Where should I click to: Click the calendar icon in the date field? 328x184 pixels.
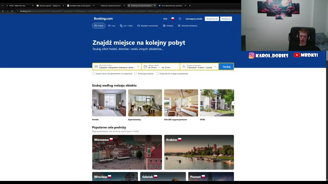(x=145, y=67)
